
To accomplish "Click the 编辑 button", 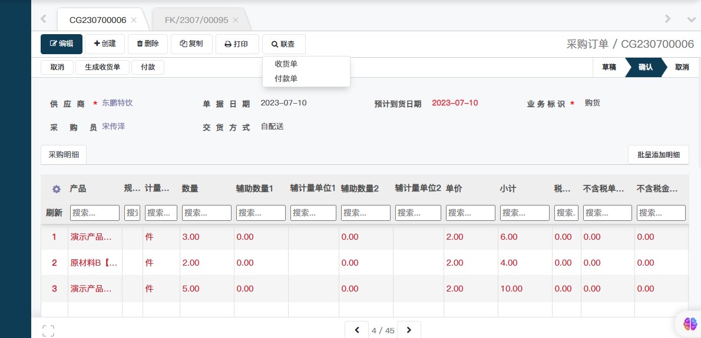I will click(61, 44).
